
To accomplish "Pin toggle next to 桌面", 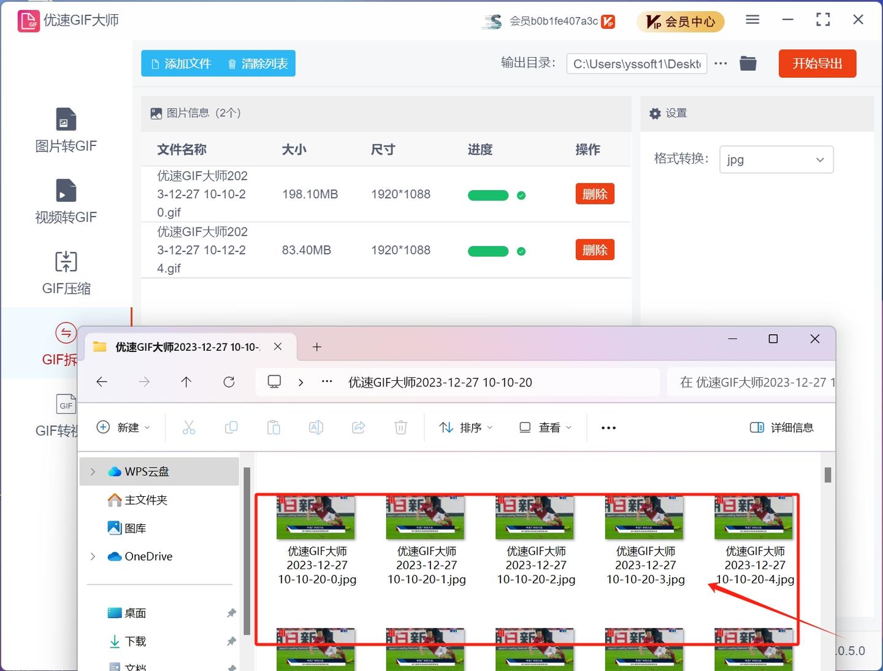I will pos(231,613).
